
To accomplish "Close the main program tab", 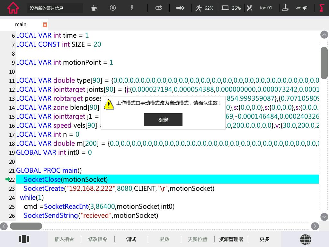I will (45, 24).
